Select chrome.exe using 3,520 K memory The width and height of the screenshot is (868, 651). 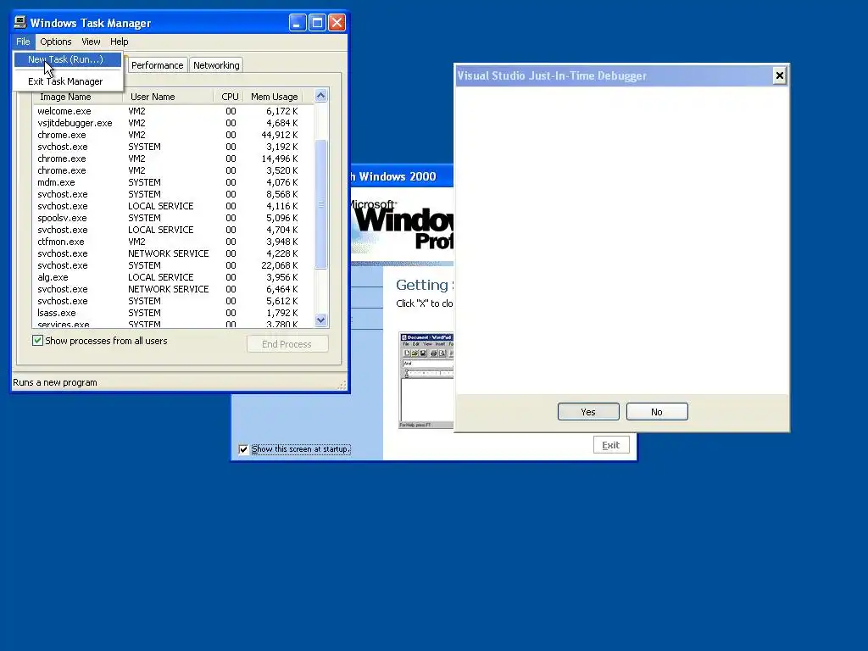click(x=169, y=170)
